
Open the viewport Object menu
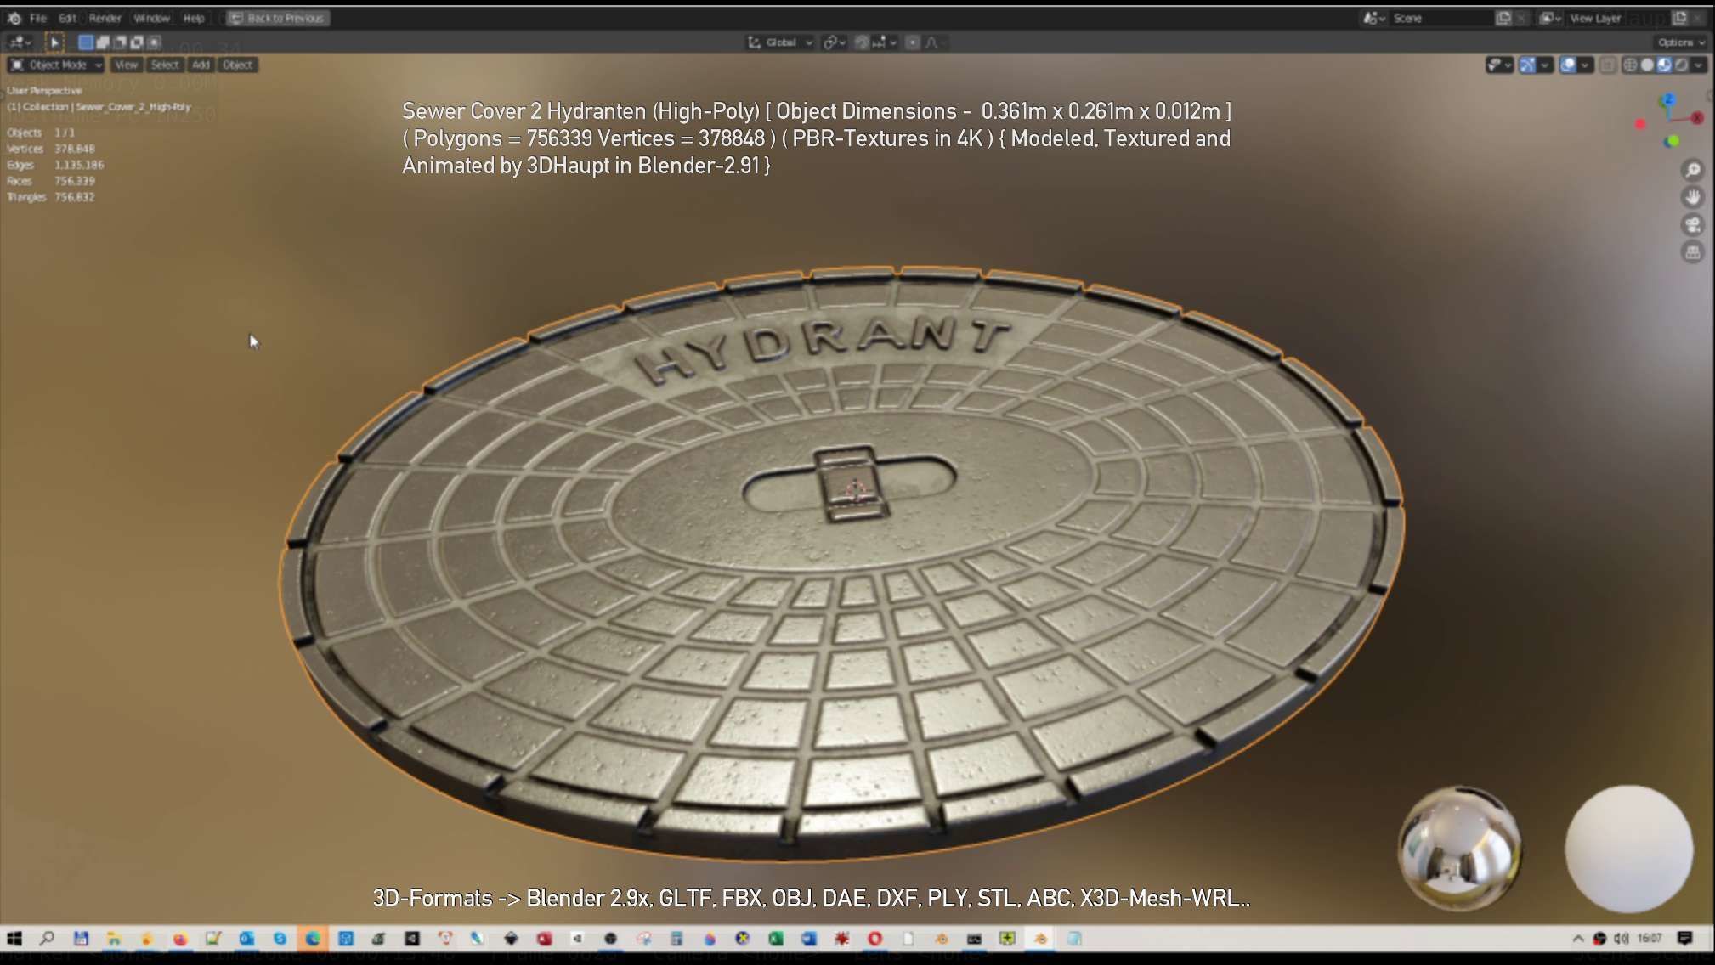pos(237,65)
